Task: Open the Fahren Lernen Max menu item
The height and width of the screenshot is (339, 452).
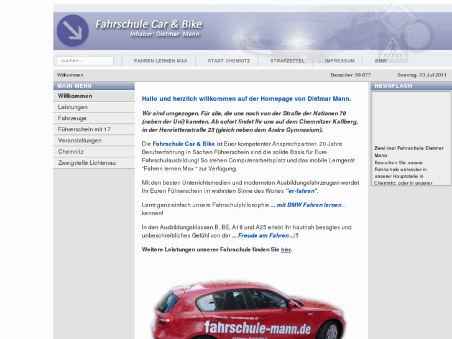Action: [160, 61]
